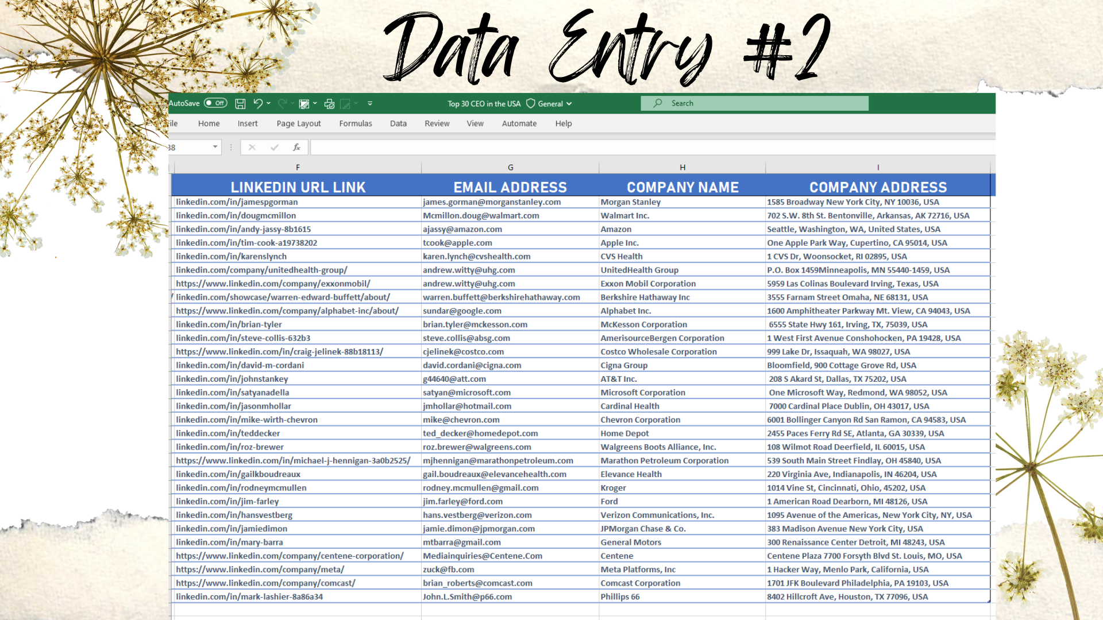Select column H header

click(x=682, y=168)
